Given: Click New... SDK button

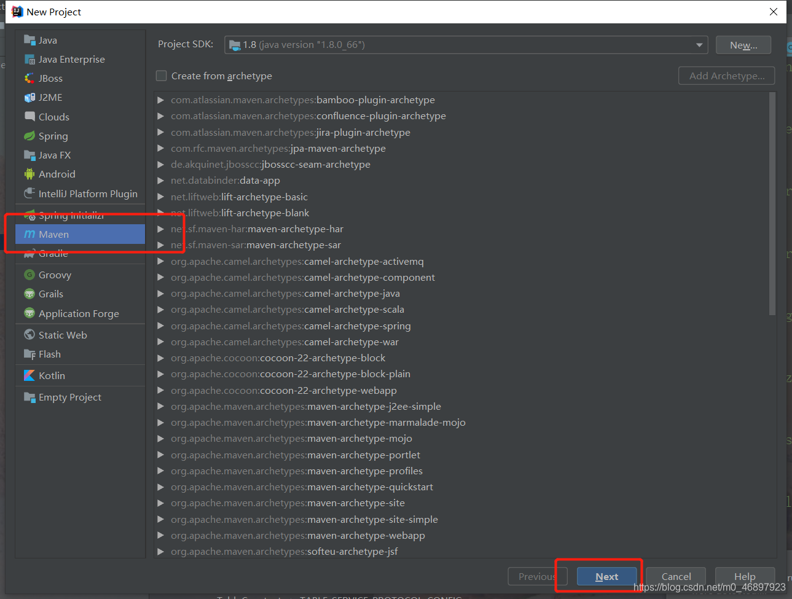Looking at the screenshot, I should pos(743,45).
